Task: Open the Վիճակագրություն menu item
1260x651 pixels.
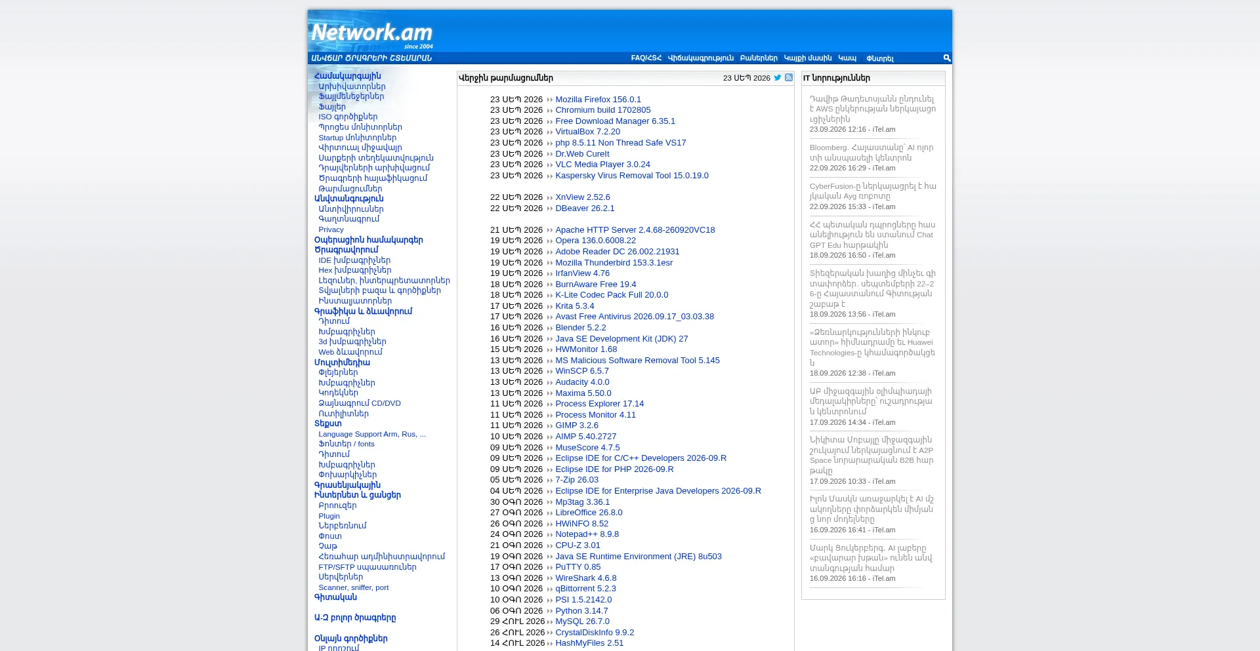Action: [701, 58]
